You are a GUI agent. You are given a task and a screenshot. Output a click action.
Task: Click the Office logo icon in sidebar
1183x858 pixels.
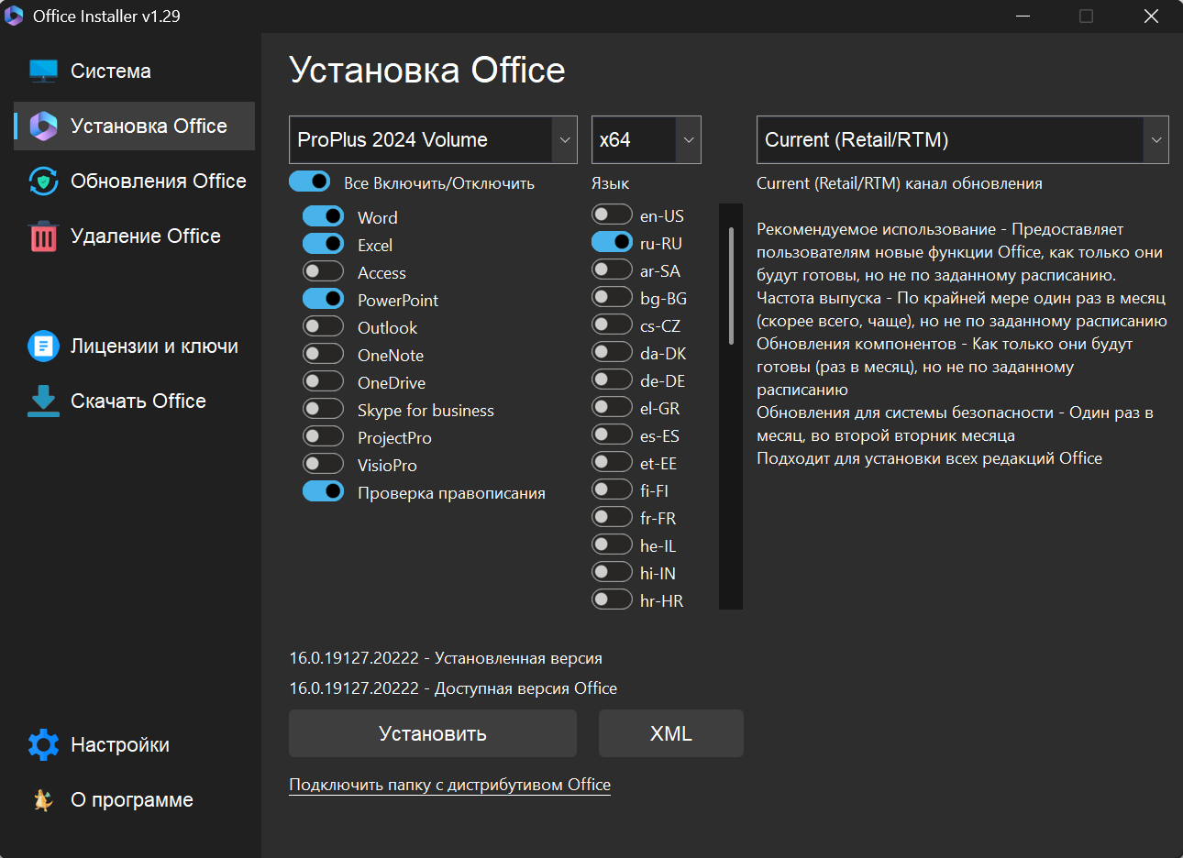(x=43, y=126)
